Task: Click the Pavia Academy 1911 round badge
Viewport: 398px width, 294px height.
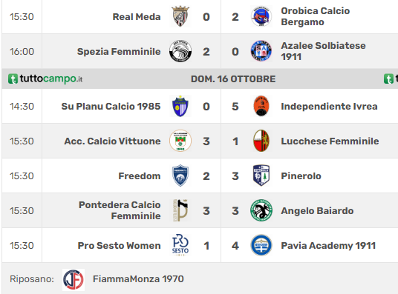Action: pyautogui.click(x=261, y=245)
